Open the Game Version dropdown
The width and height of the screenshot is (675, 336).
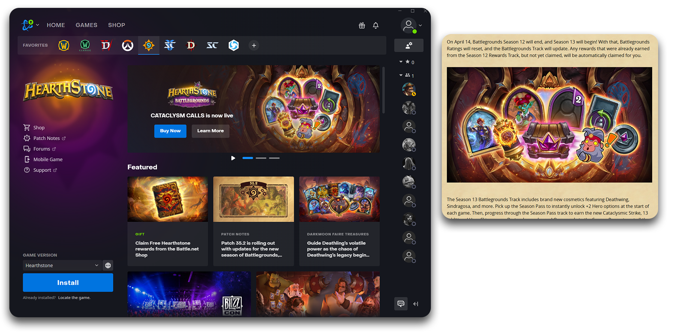coord(62,265)
